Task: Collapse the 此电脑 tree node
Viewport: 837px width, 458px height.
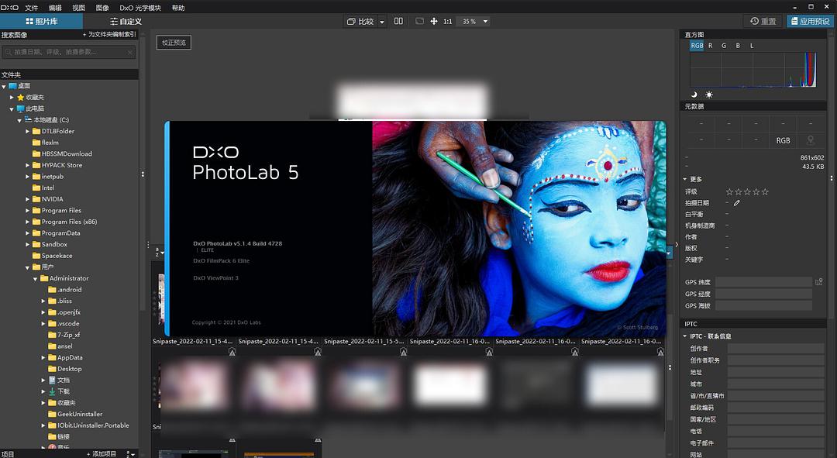Action: pyautogui.click(x=12, y=109)
